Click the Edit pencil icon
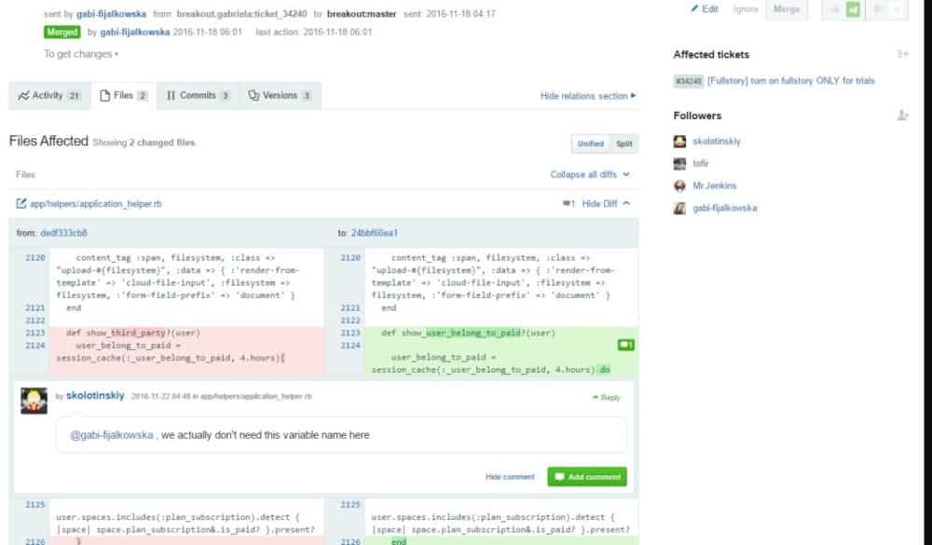The height and width of the screenshot is (545, 932). pos(695,8)
